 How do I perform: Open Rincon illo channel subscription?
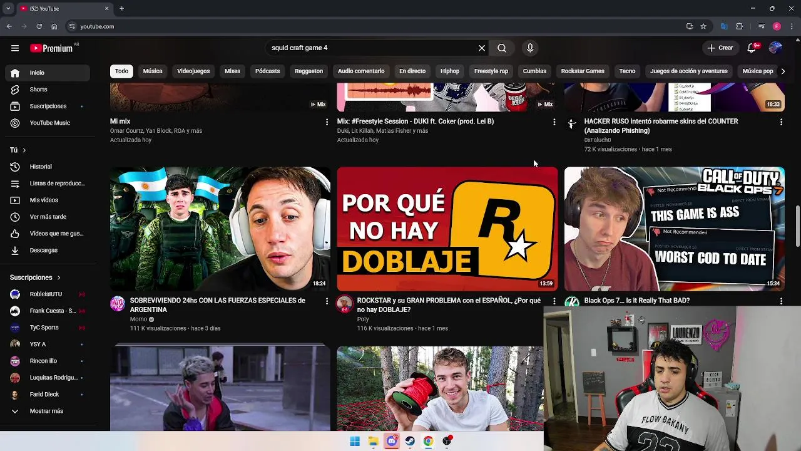pos(46,361)
